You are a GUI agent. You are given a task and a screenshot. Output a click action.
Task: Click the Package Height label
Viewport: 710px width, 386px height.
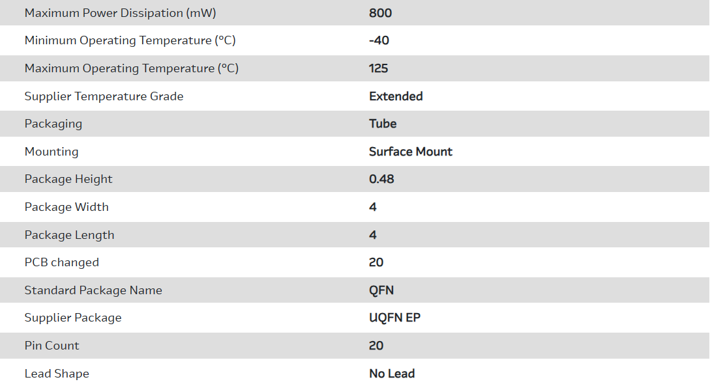click(x=68, y=179)
